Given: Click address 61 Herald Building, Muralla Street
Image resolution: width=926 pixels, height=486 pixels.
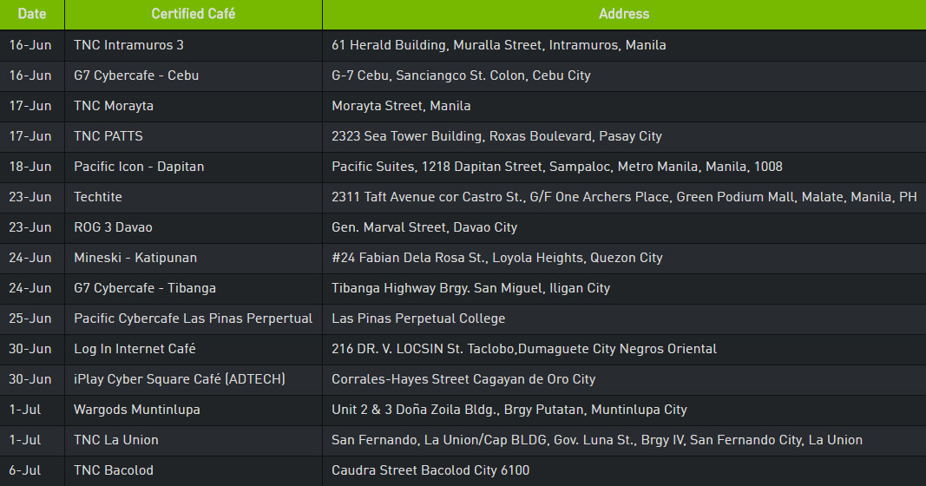Looking at the screenshot, I should click(x=624, y=45).
